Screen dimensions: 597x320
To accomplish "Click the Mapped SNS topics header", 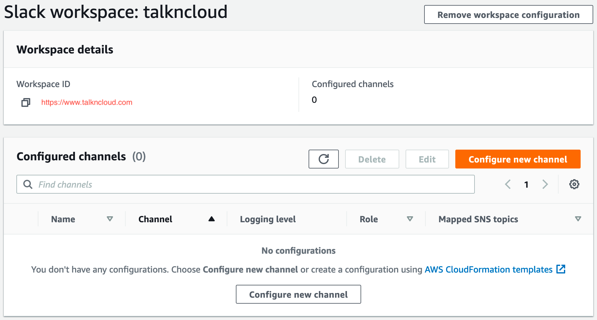I will pos(478,219).
